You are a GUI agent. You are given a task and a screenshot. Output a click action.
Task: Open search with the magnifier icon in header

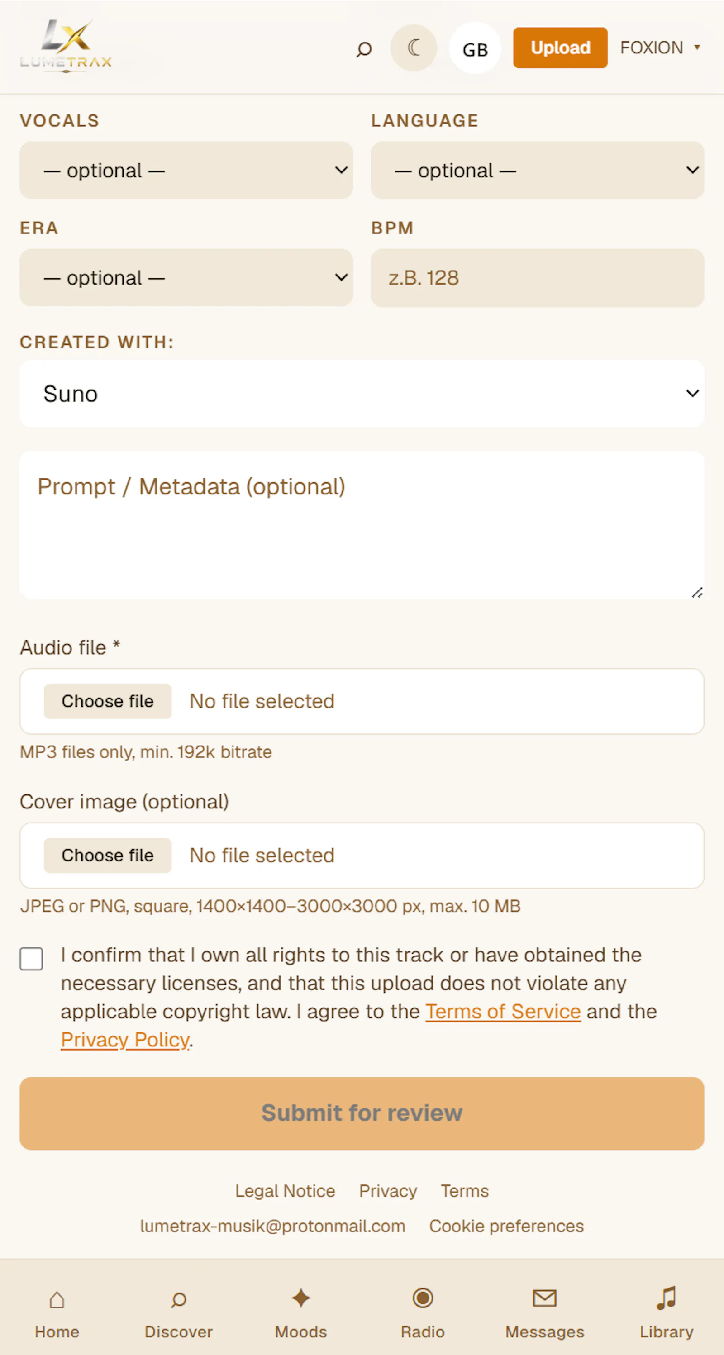pos(363,49)
